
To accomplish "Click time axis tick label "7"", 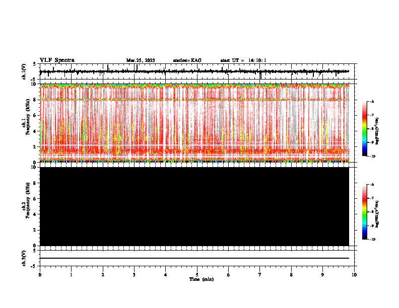I will (x=260, y=275).
